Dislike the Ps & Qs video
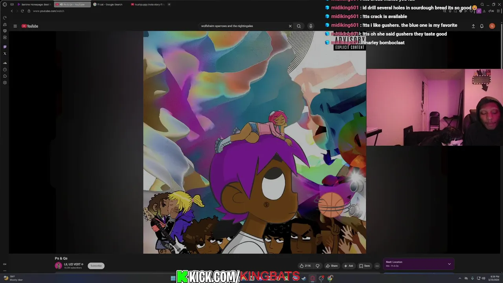The image size is (503, 283). (318, 266)
